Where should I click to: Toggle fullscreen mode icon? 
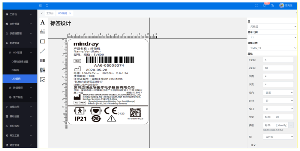pyautogui.click(x=256, y=6)
